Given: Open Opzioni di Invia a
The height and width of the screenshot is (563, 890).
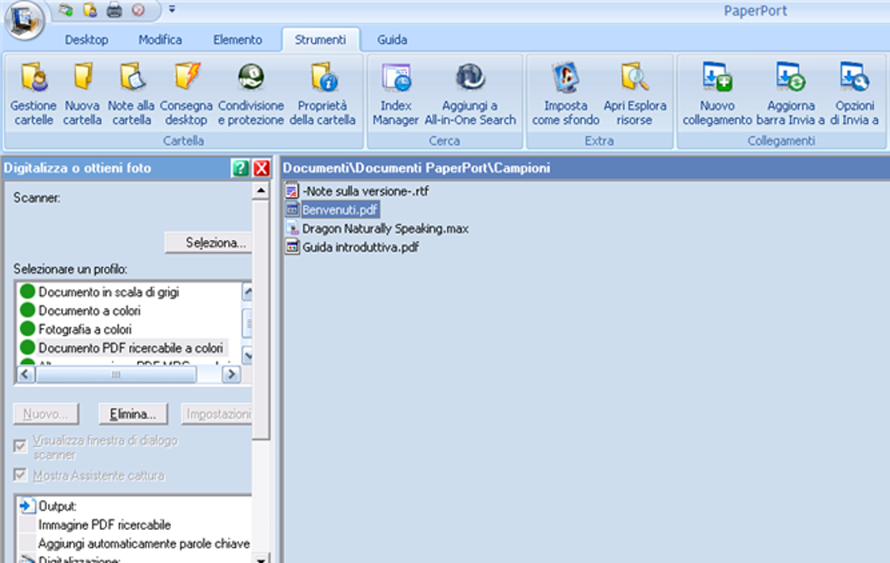Looking at the screenshot, I should click(x=854, y=94).
